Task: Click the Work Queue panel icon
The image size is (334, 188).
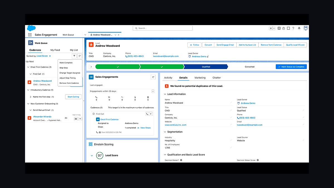Action: tap(31, 43)
